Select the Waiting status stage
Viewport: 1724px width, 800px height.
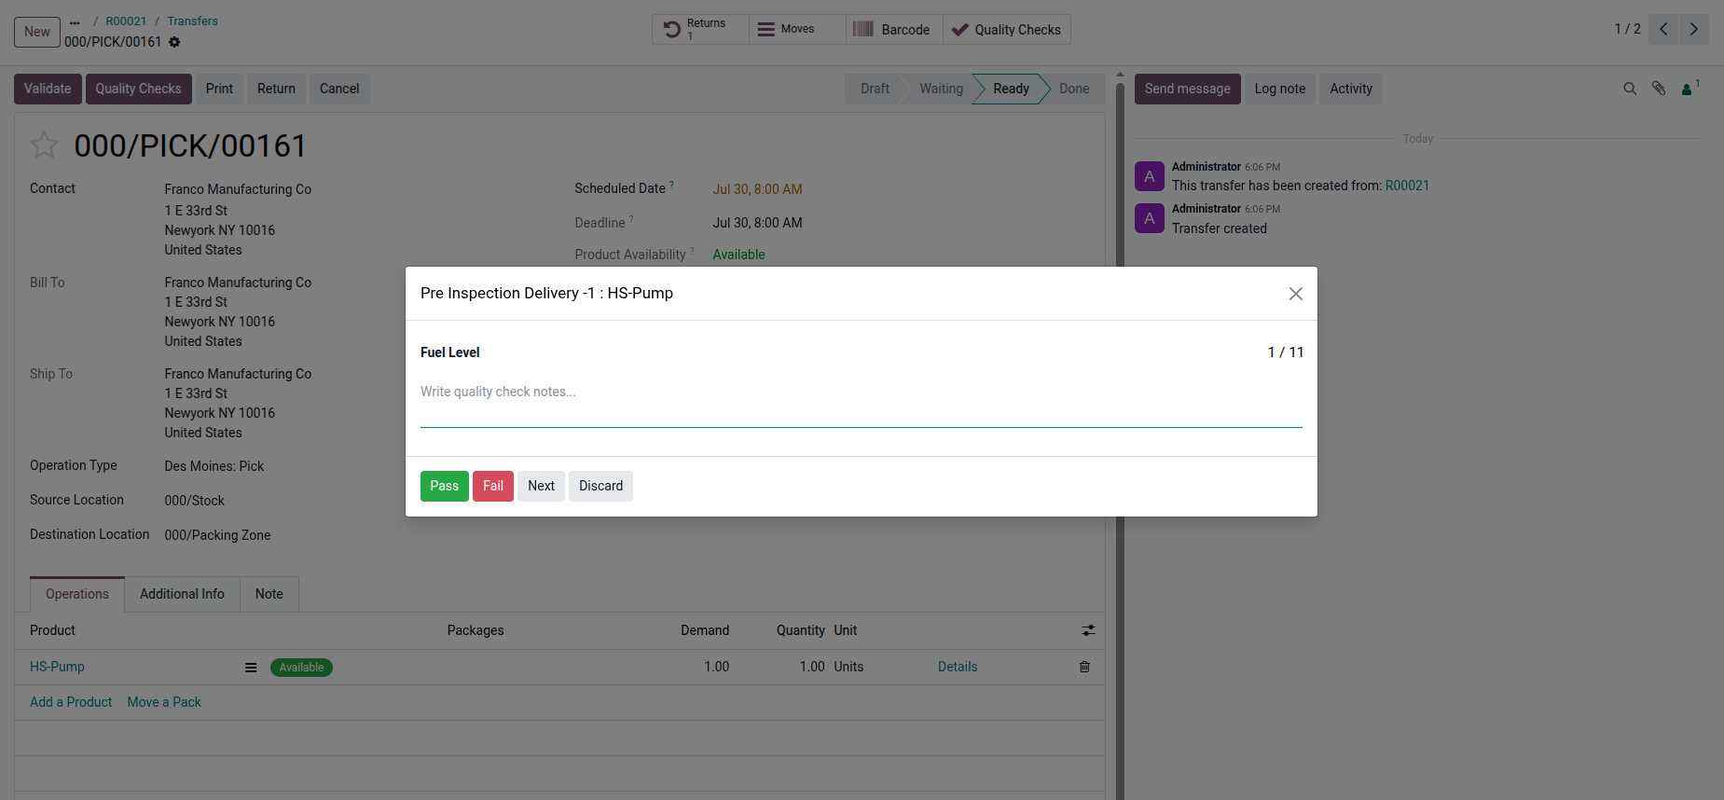tap(941, 89)
